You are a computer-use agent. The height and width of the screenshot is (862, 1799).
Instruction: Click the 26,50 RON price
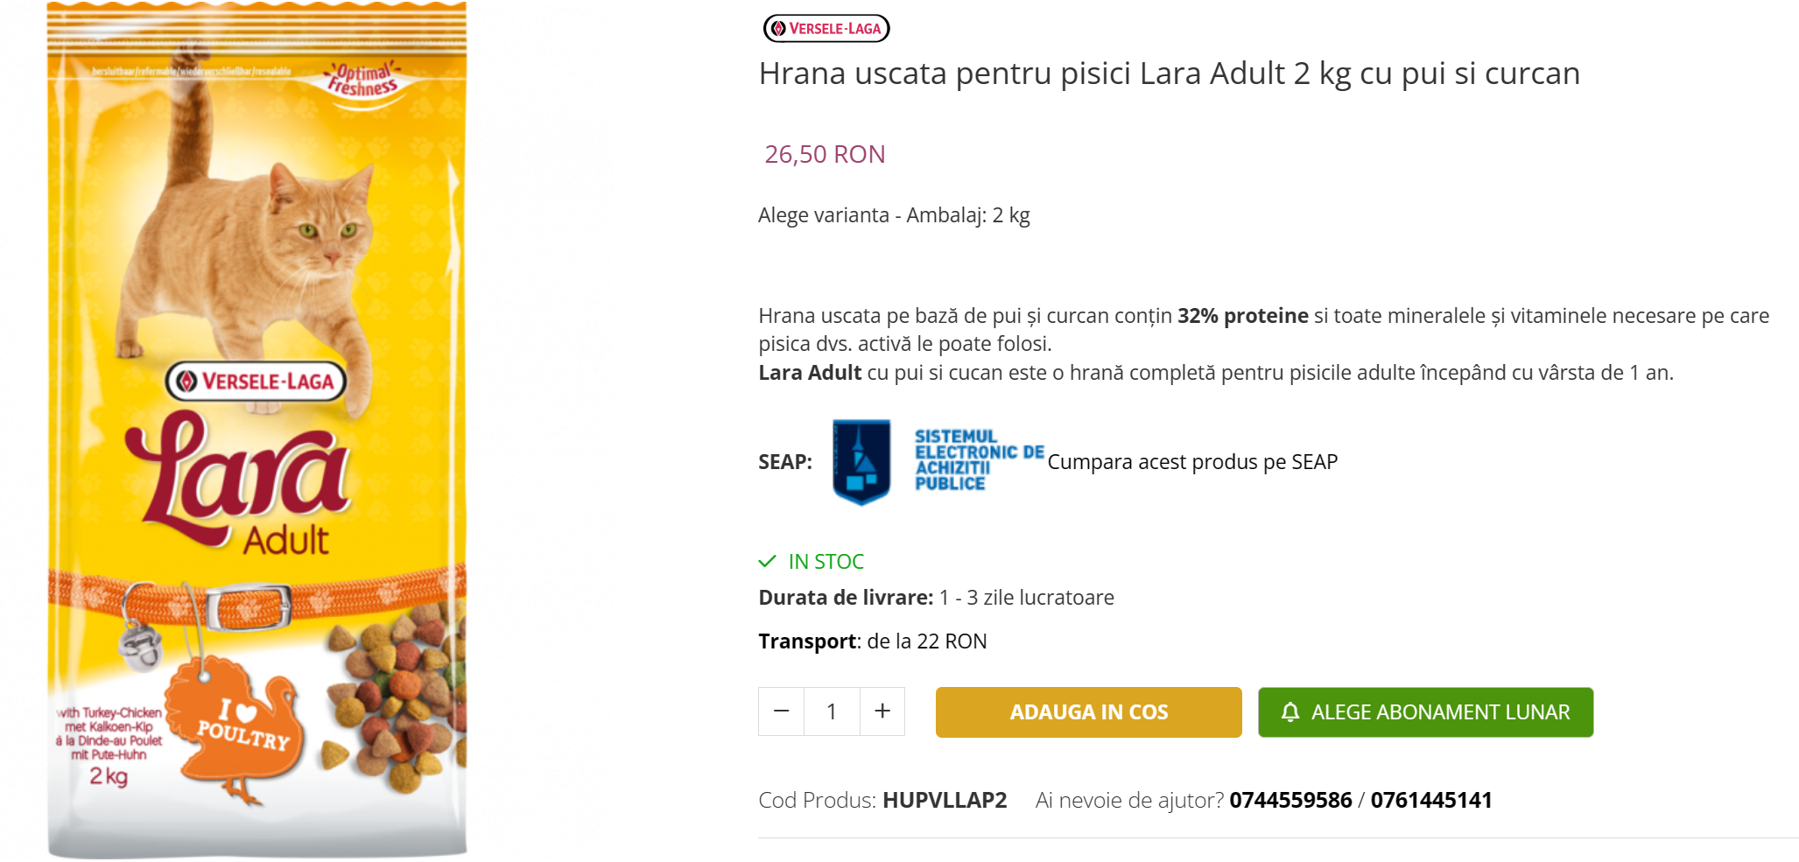click(825, 154)
